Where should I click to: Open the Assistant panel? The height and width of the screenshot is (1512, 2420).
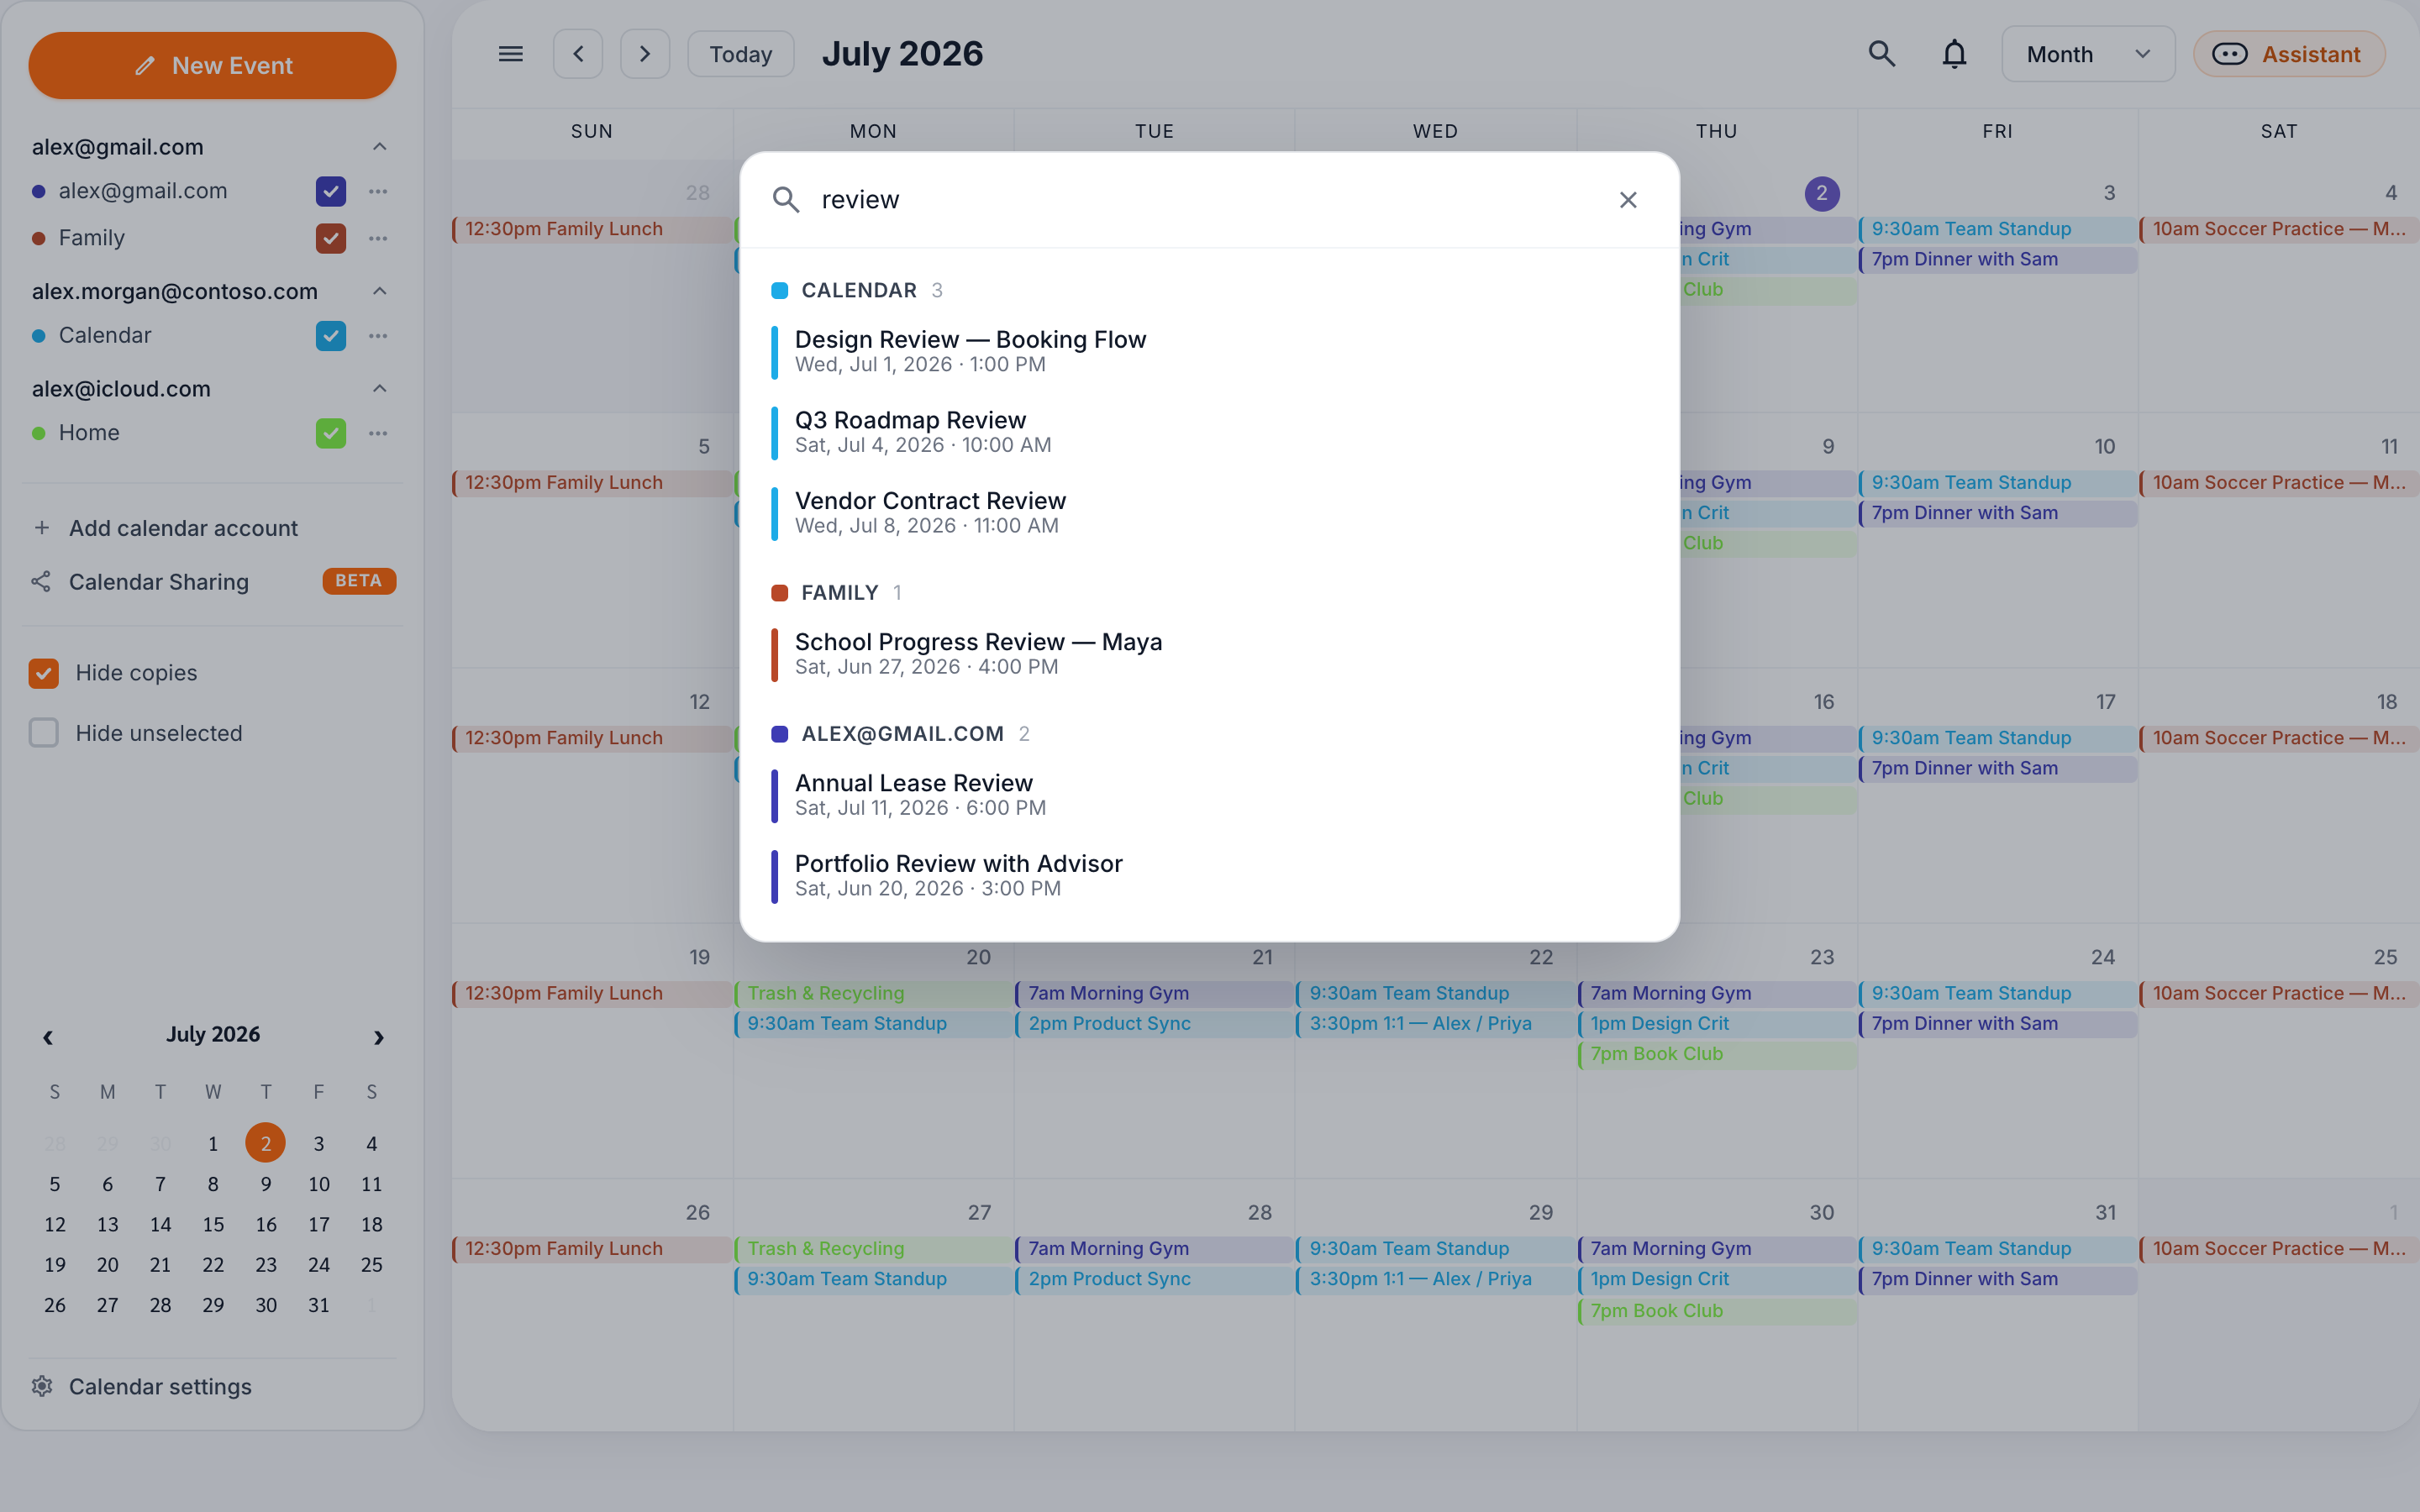(2289, 54)
